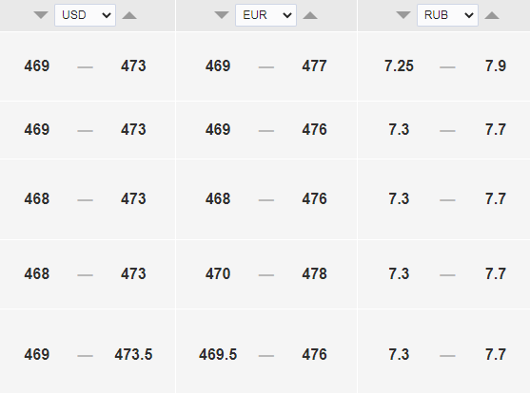Screen dimensions: 530x393
Task: Click the 477 EUR sell rate
Action: coord(314,65)
